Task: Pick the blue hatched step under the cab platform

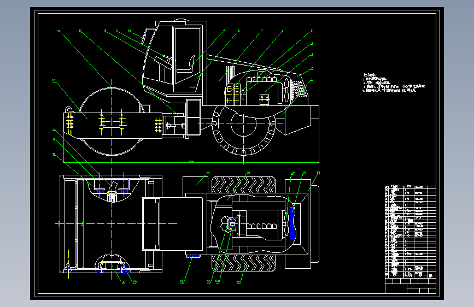Action: (x=193, y=256)
